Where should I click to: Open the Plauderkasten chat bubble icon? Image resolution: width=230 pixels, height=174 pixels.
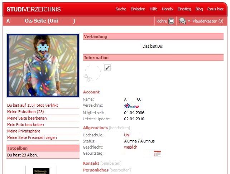(x=182, y=21)
